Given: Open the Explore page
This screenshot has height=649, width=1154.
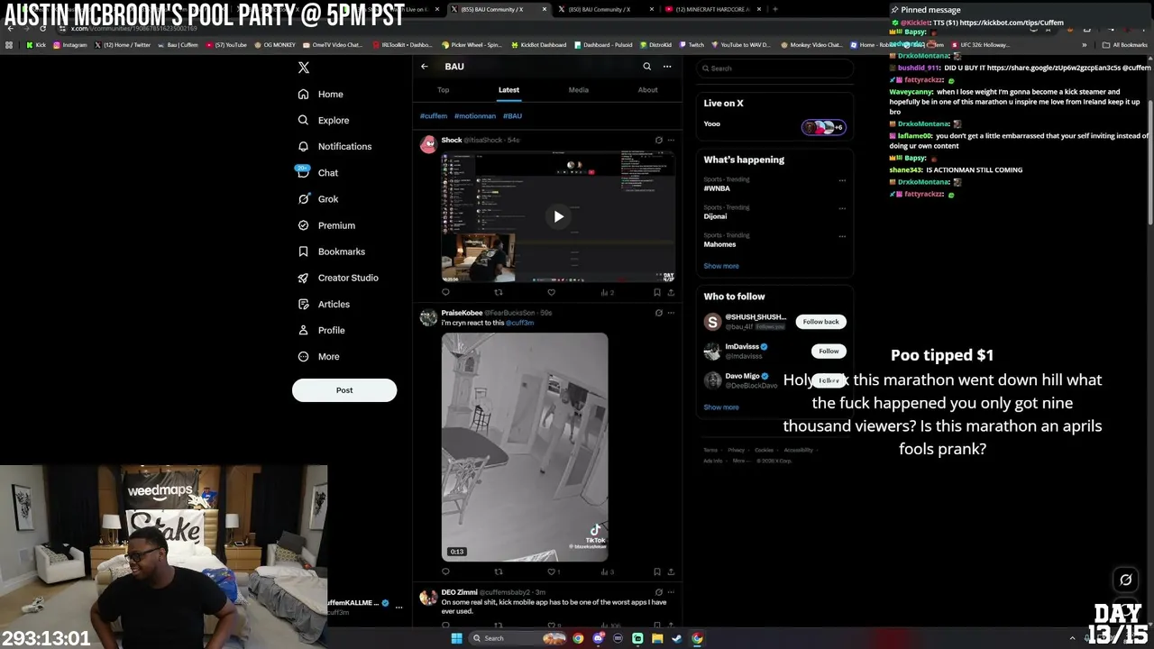Looking at the screenshot, I should pos(324,120).
